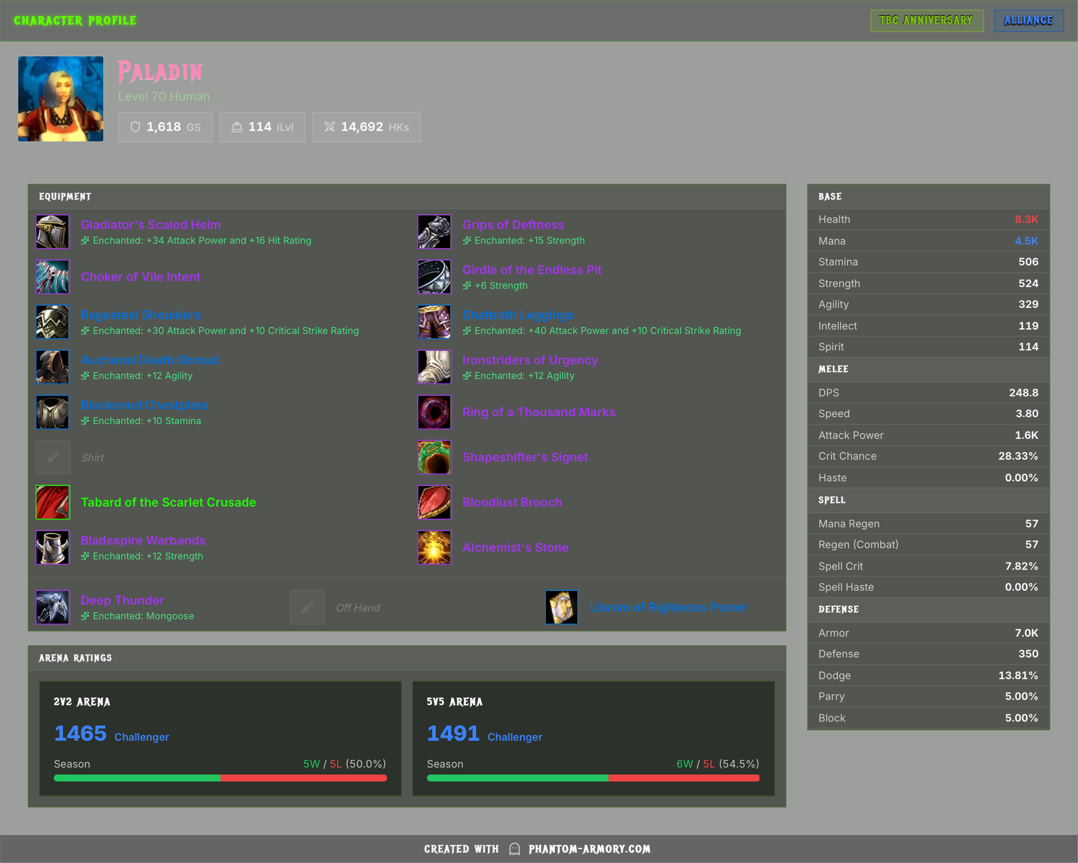Click the Attack Power value 1.6K

(1026, 435)
